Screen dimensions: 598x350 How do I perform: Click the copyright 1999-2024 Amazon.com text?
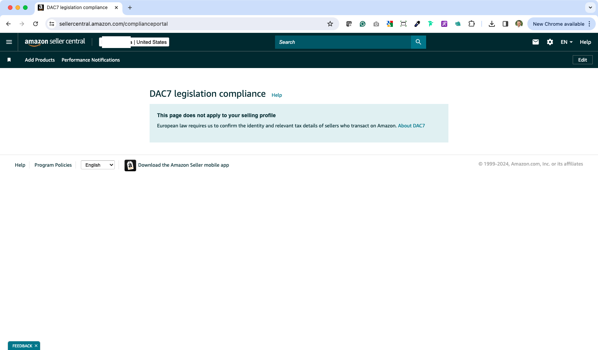[531, 164]
